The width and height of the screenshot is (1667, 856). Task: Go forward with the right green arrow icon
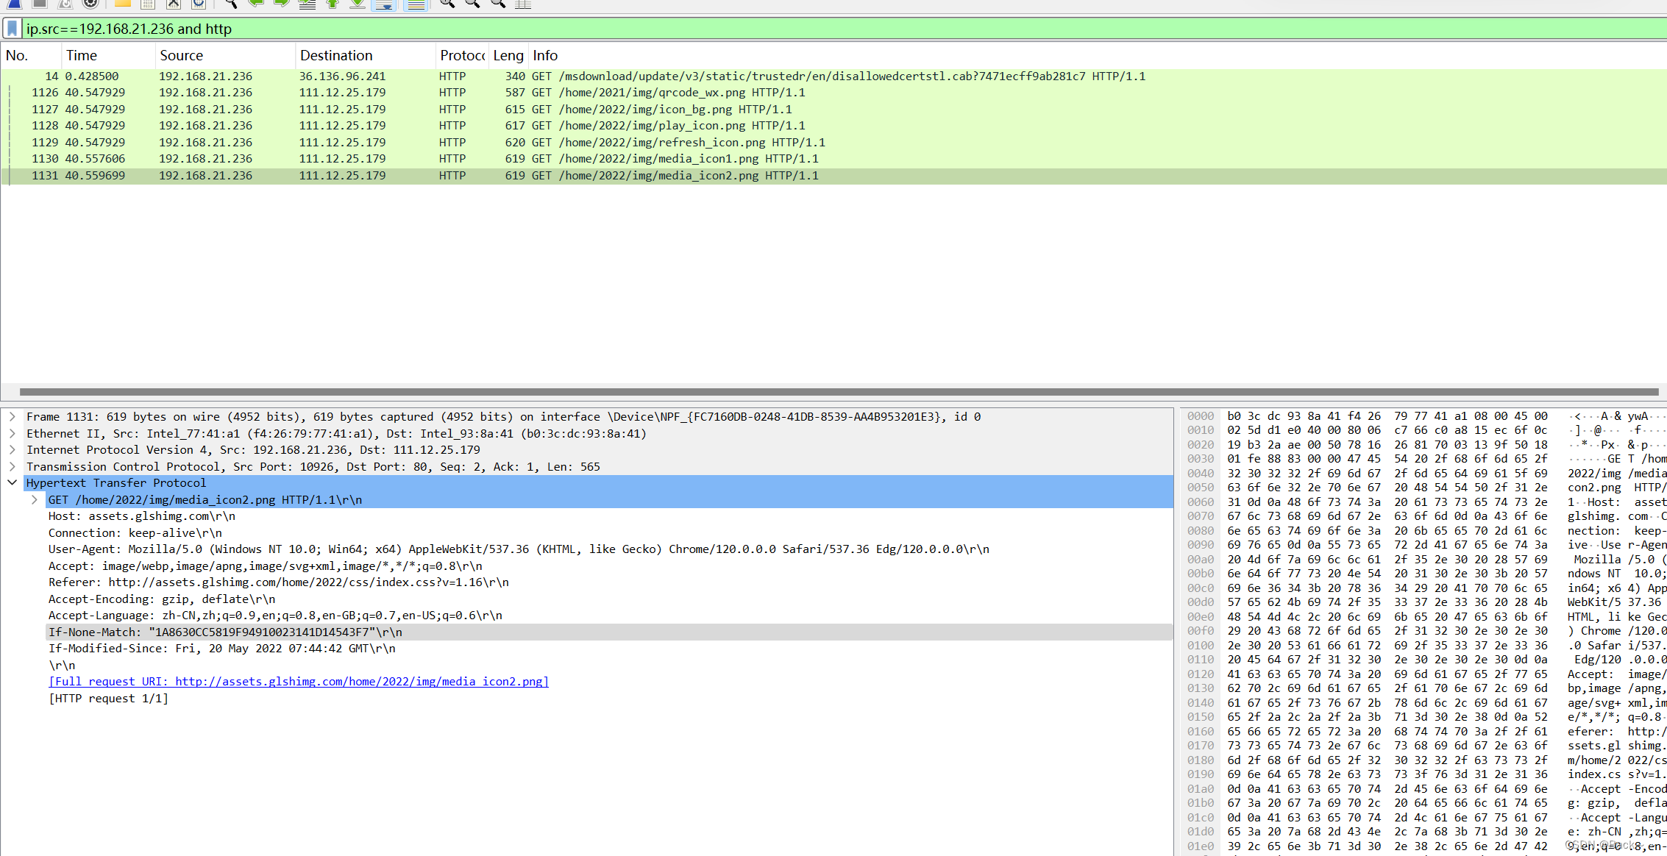coord(281,4)
